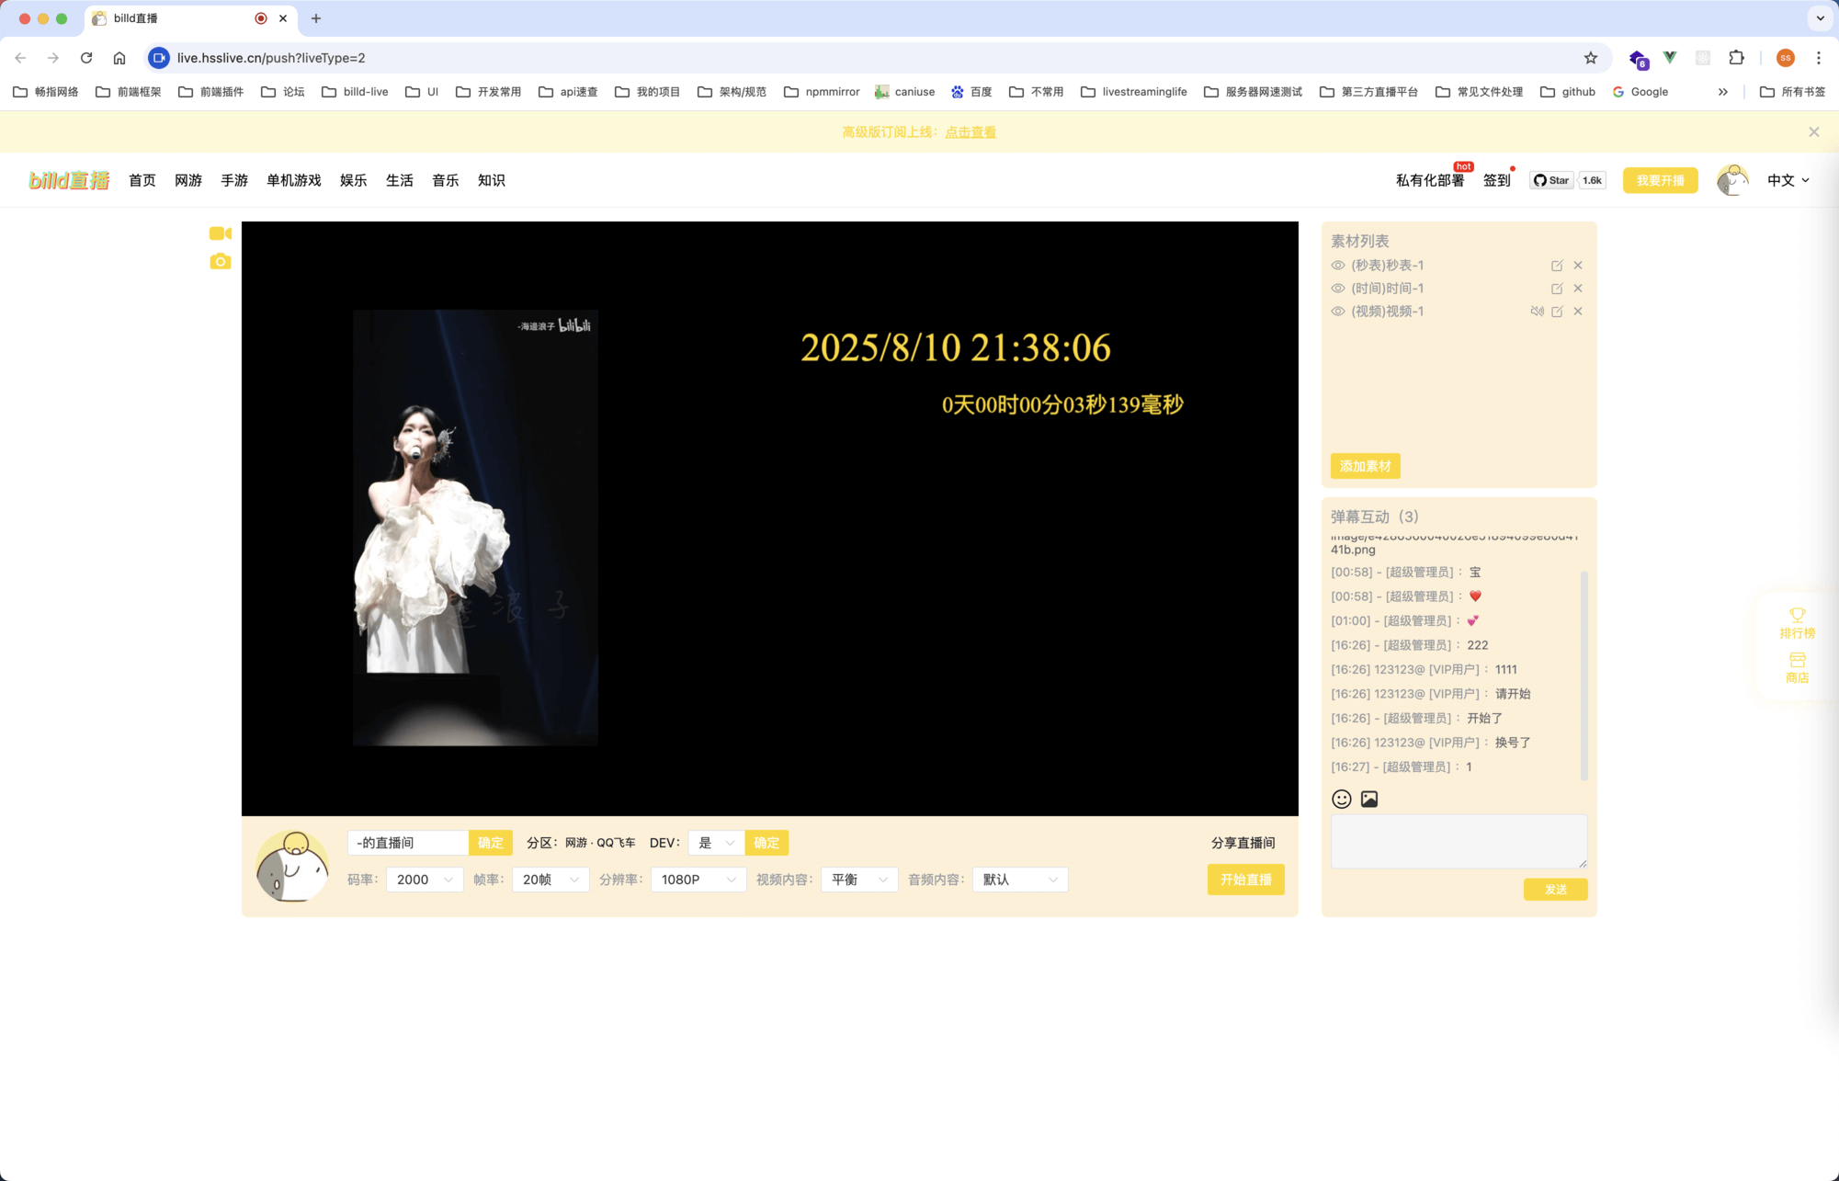Open the user avatar in header
1839x1181 pixels.
pyautogui.click(x=1732, y=180)
